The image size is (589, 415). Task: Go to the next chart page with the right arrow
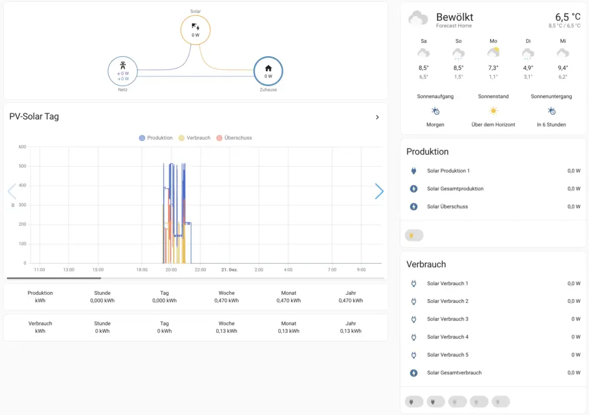(379, 191)
